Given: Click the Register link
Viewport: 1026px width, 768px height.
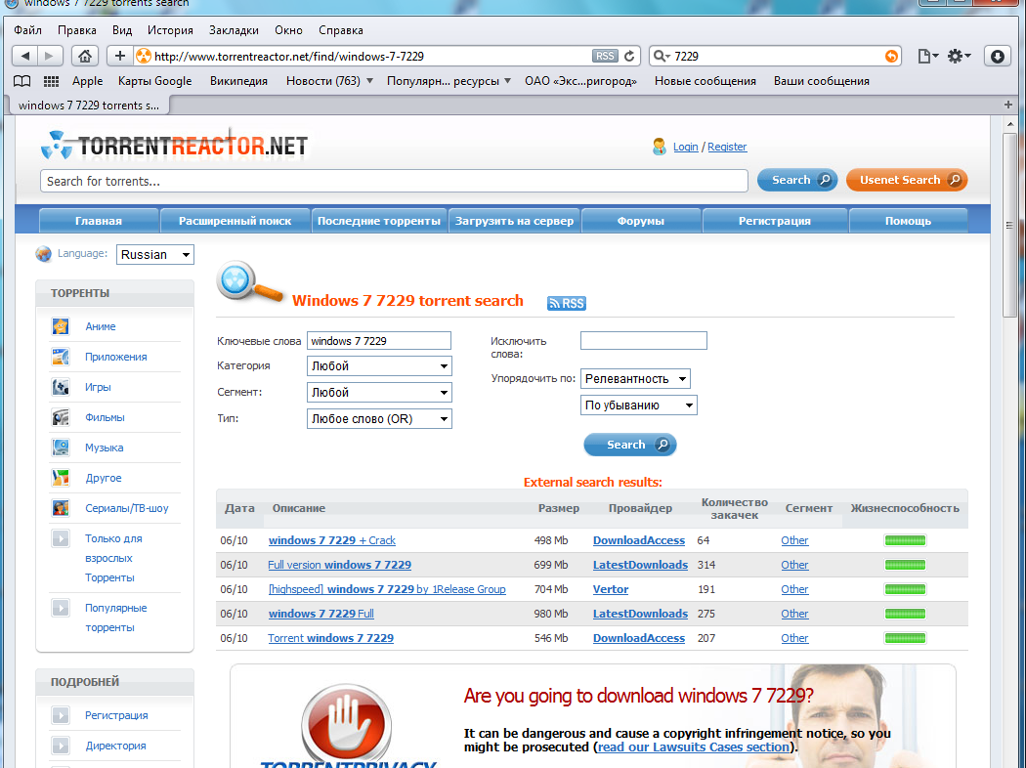Looking at the screenshot, I should pos(727,147).
